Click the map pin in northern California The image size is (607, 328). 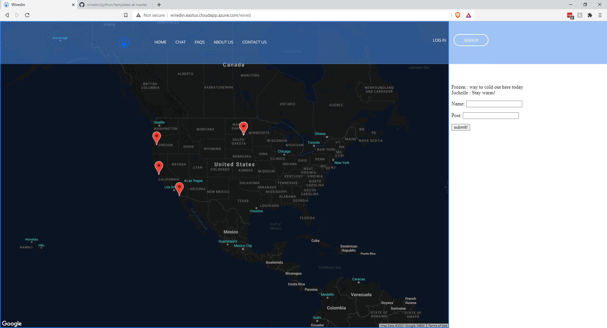(x=159, y=168)
